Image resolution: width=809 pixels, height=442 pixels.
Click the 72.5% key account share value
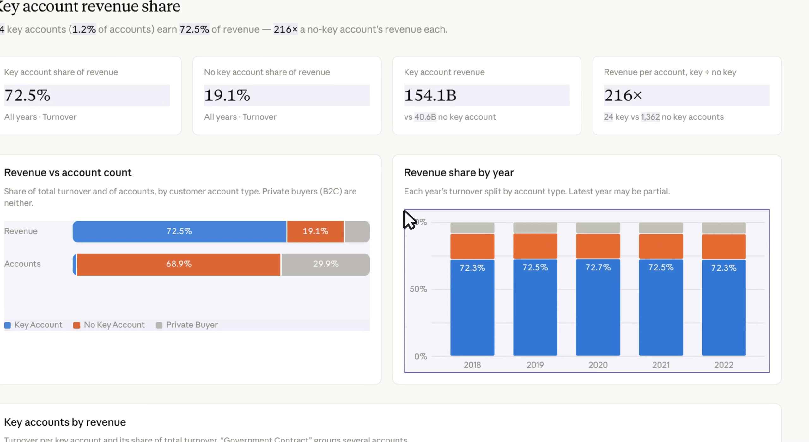(x=27, y=95)
